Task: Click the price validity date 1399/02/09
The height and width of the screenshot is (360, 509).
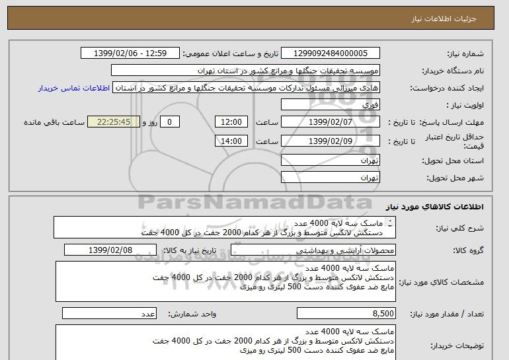Action: click(330, 141)
